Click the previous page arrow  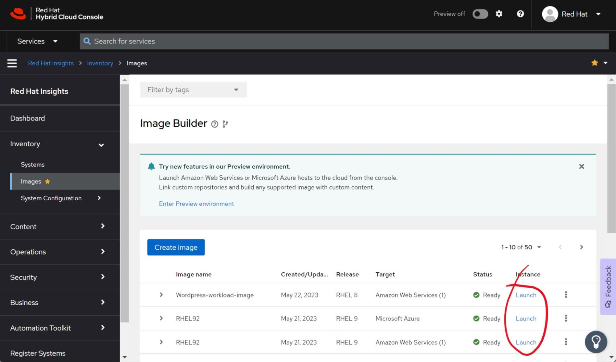[x=560, y=247]
